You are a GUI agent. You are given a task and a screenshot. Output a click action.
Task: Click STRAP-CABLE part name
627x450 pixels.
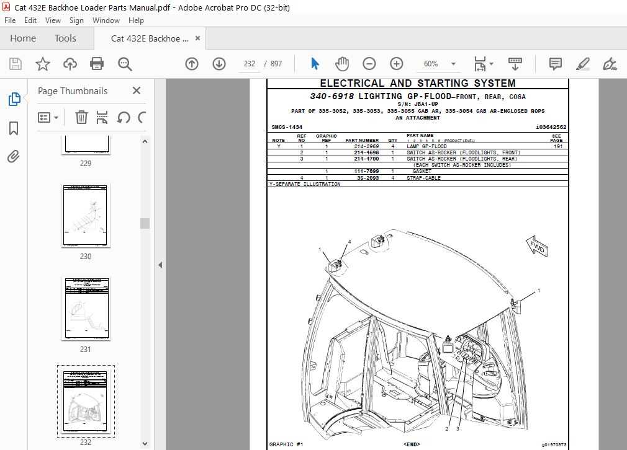click(423, 178)
